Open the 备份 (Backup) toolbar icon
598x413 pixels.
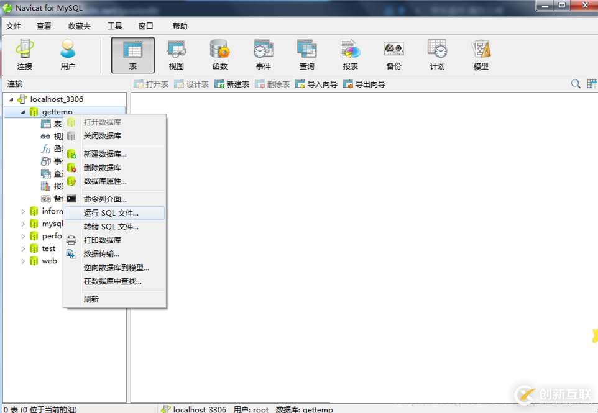pyautogui.click(x=393, y=55)
